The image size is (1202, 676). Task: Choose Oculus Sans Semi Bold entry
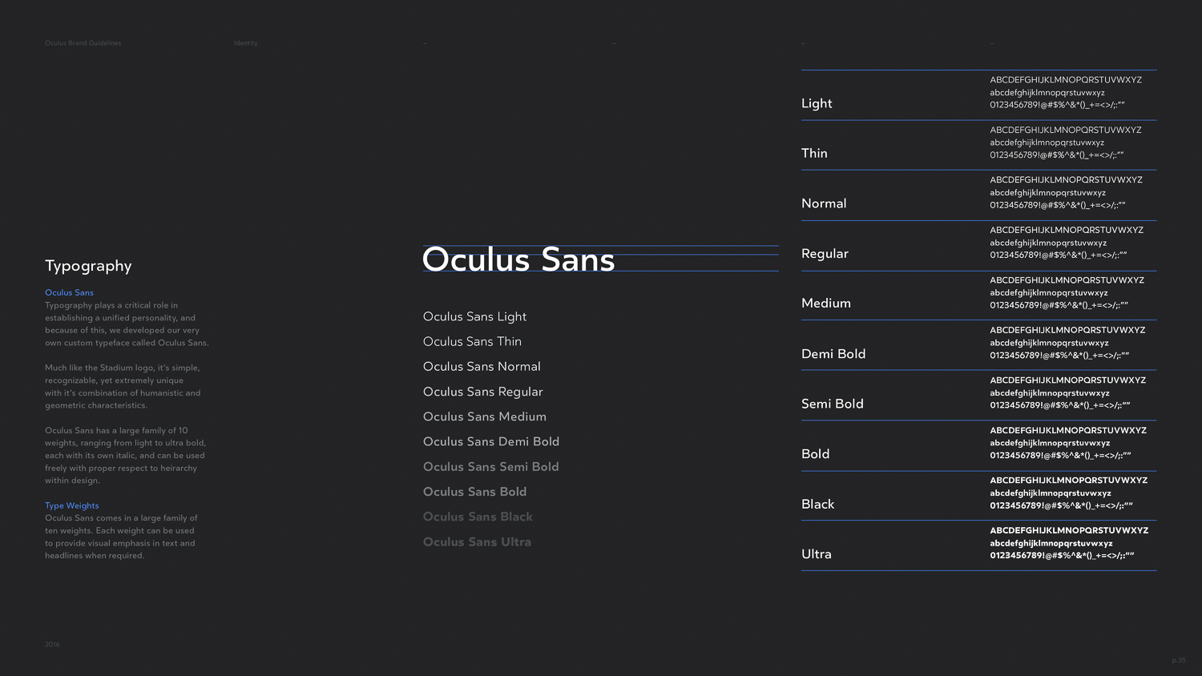[490, 466]
